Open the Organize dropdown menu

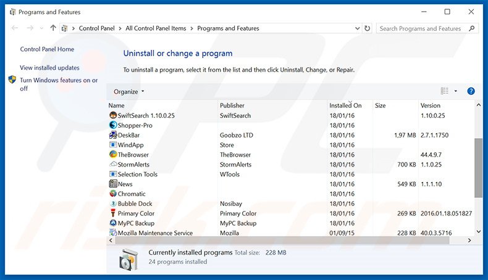(x=129, y=91)
